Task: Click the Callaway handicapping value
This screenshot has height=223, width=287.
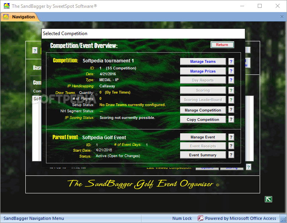Action: (x=107, y=86)
